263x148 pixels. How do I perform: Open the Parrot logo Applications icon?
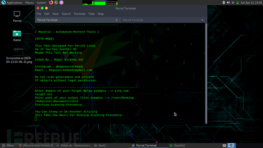coord(3,3)
